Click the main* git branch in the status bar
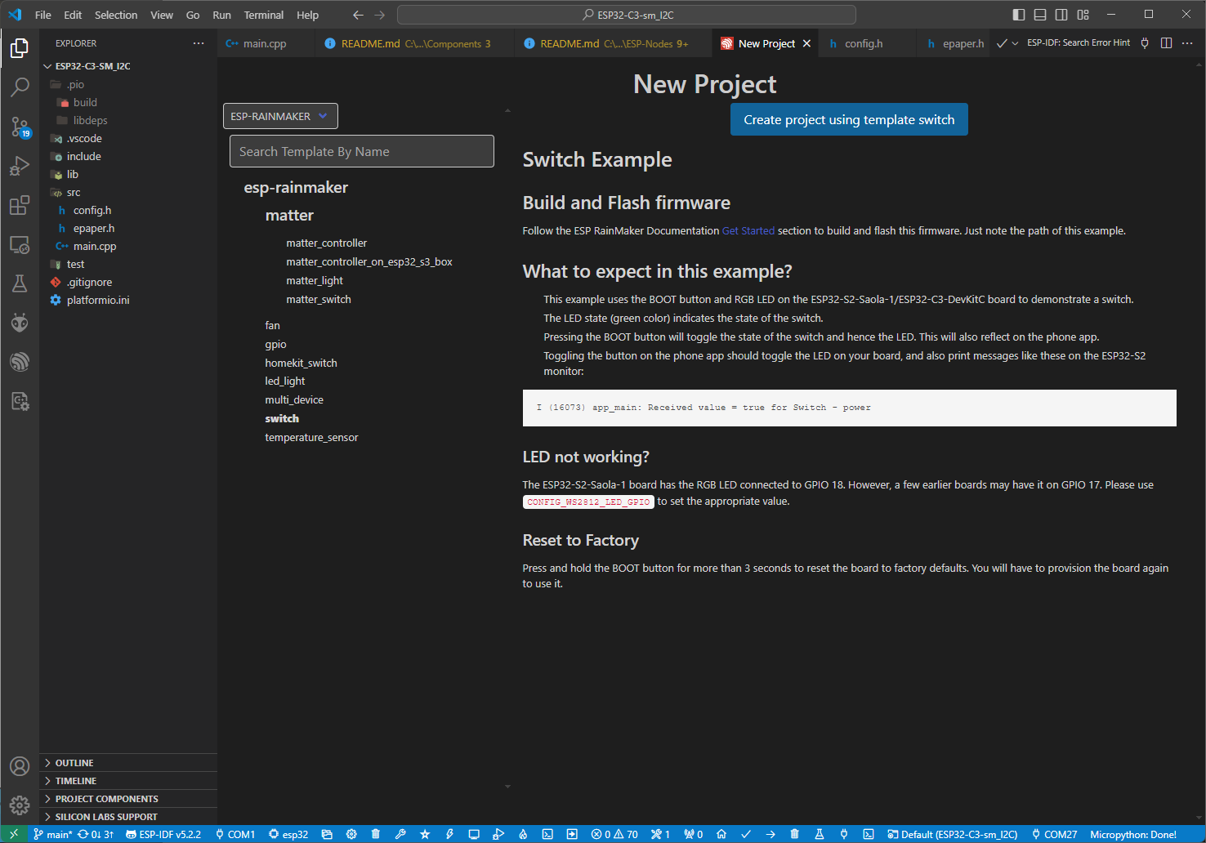This screenshot has width=1206, height=843. click(52, 834)
